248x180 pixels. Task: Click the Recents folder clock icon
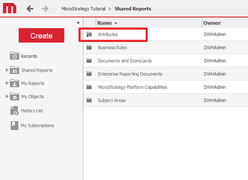tap(14, 56)
